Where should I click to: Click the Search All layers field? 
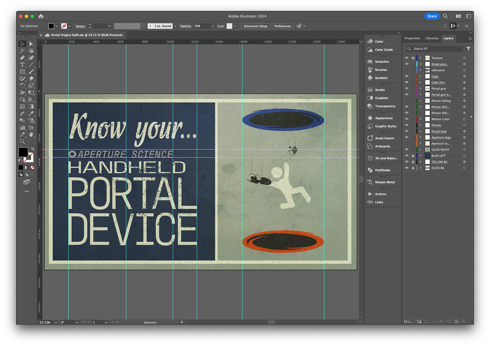[437, 49]
